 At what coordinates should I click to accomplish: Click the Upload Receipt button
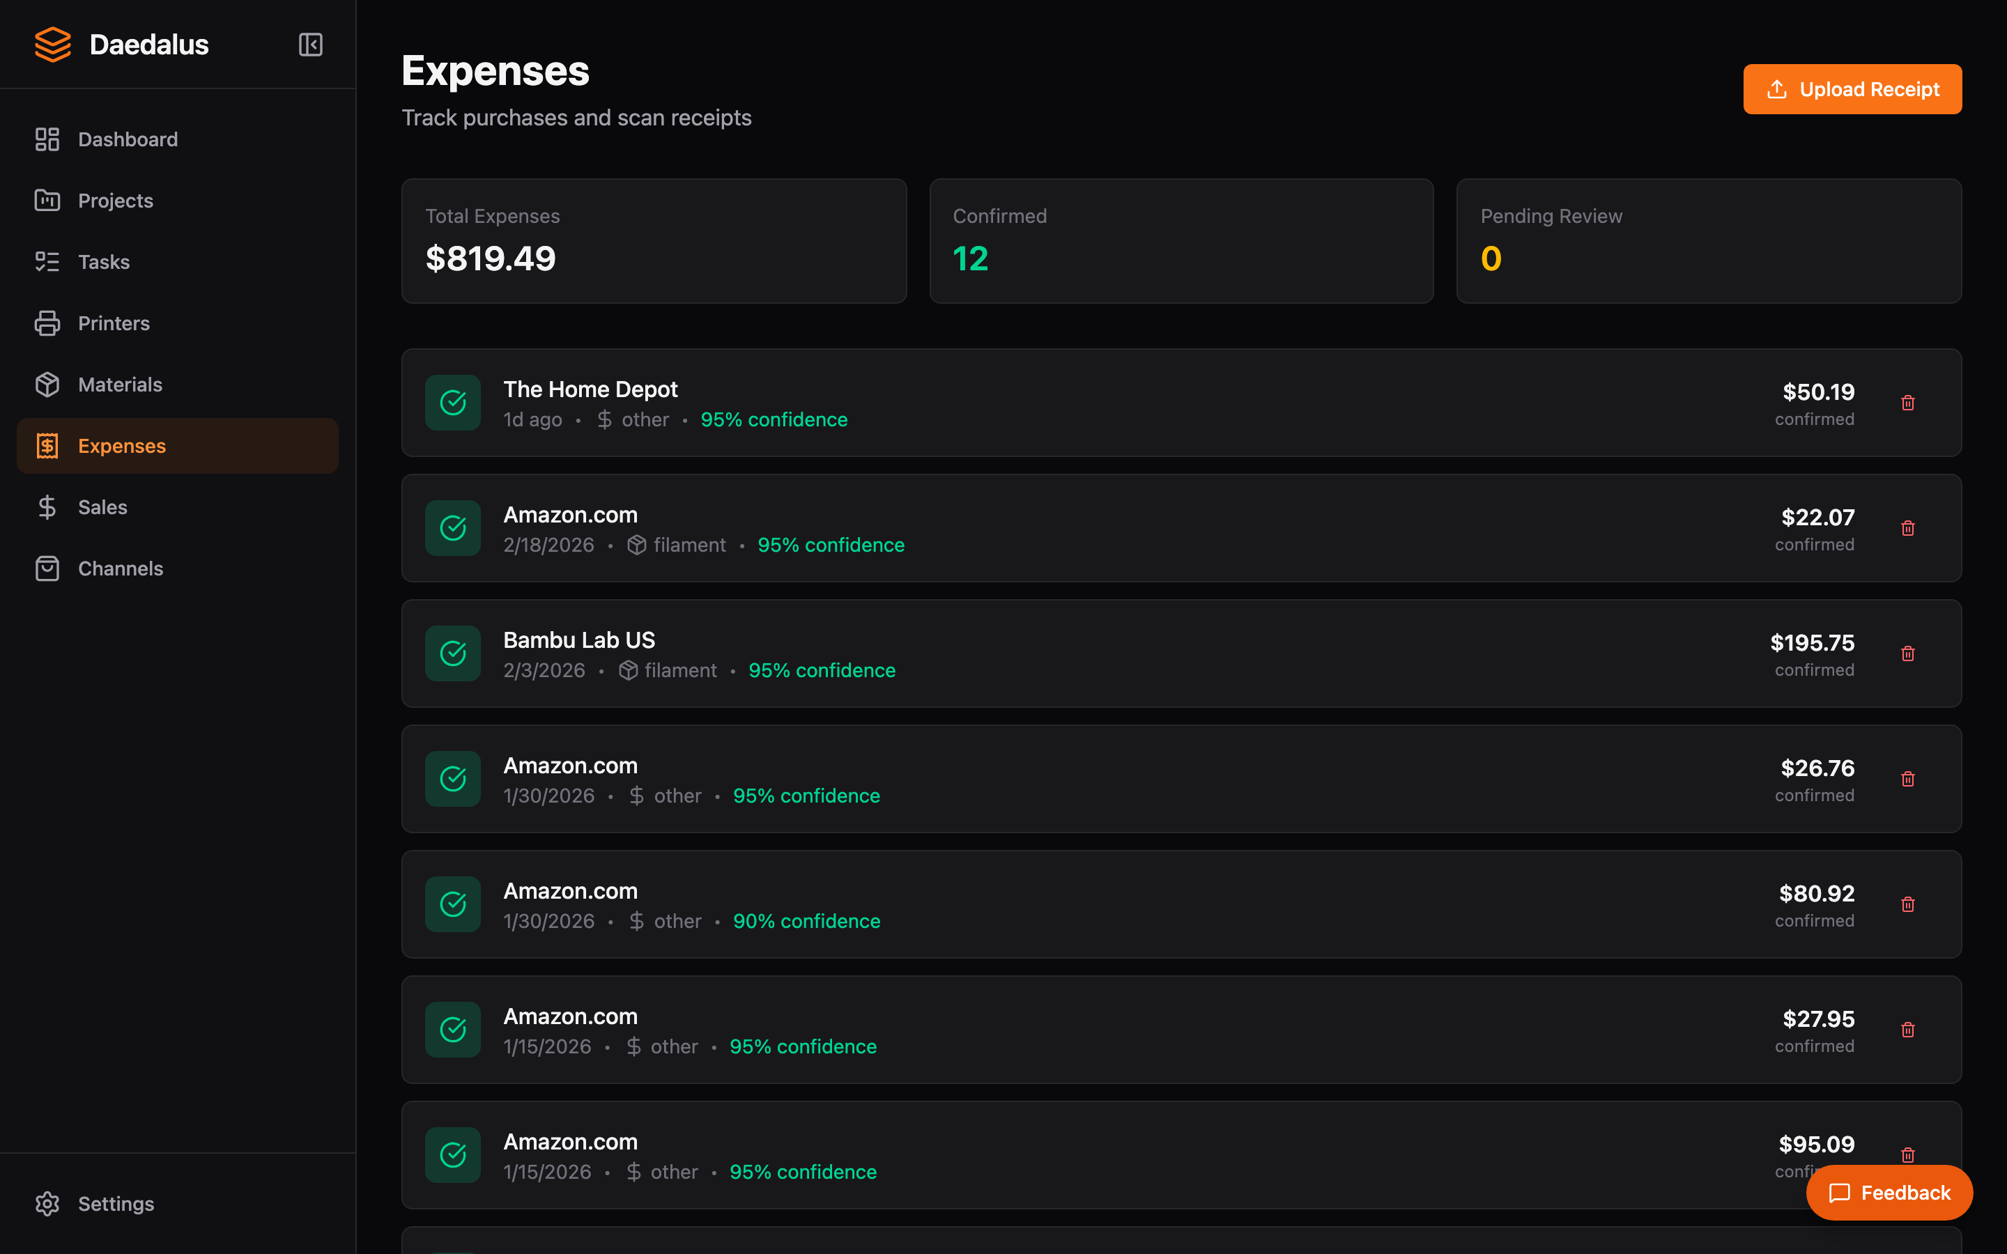pos(1852,88)
